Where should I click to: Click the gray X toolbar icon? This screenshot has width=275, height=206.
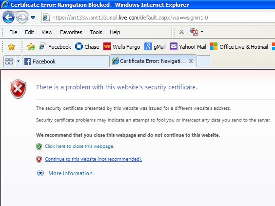[x=181, y=32]
